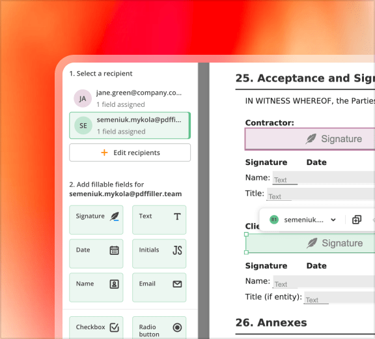The width and height of the screenshot is (375, 339).
Task: Add a Checkbox fillable field
Action: (x=96, y=327)
